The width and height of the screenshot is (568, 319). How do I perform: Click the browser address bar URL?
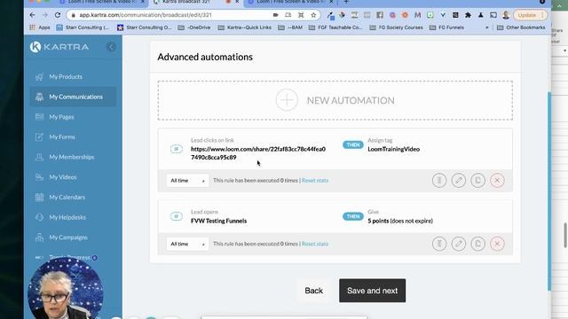146,15
